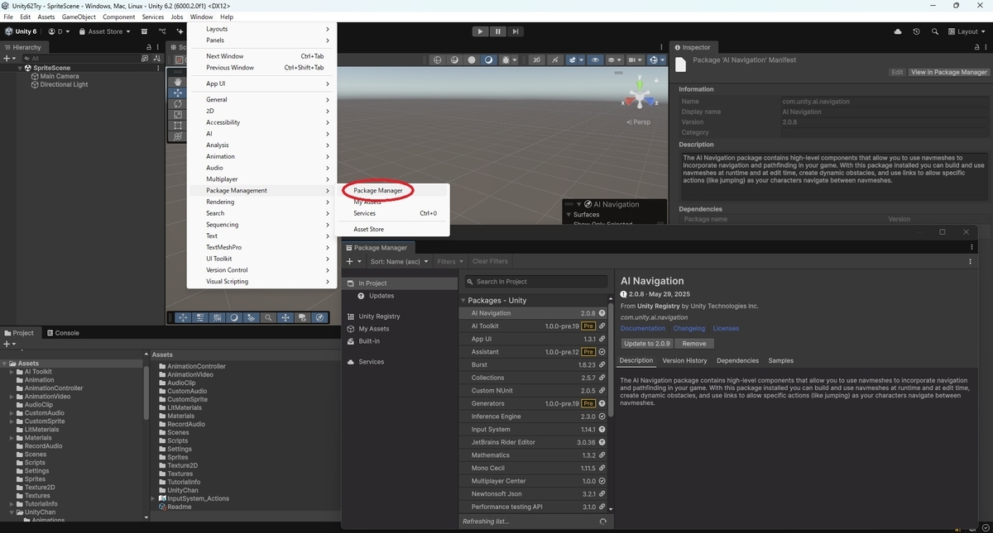Select the Move tool in Scene view
993x533 pixels.
pos(178,93)
